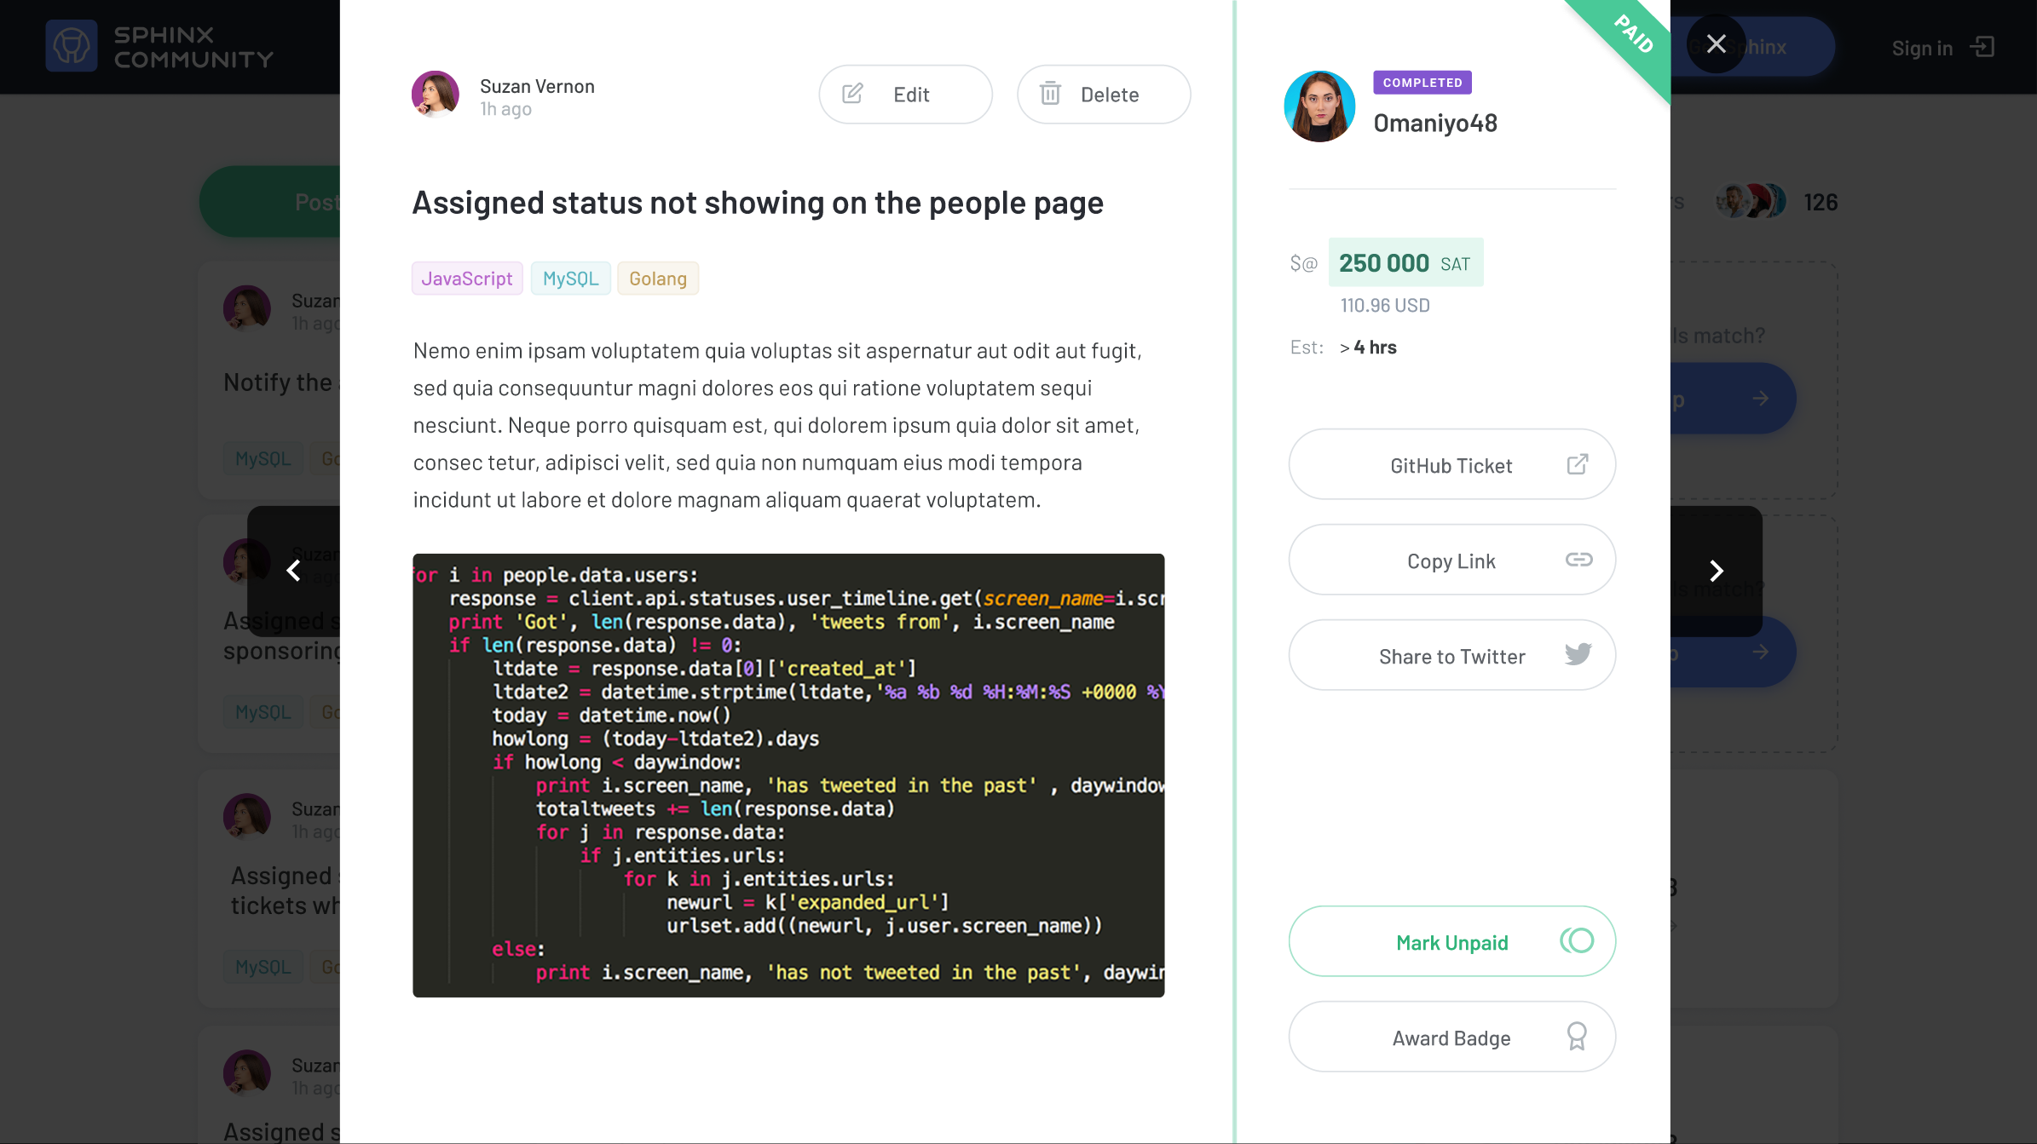This screenshot has width=2037, height=1144.
Task: Filter by the JavaScript tag
Action: (x=467, y=278)
